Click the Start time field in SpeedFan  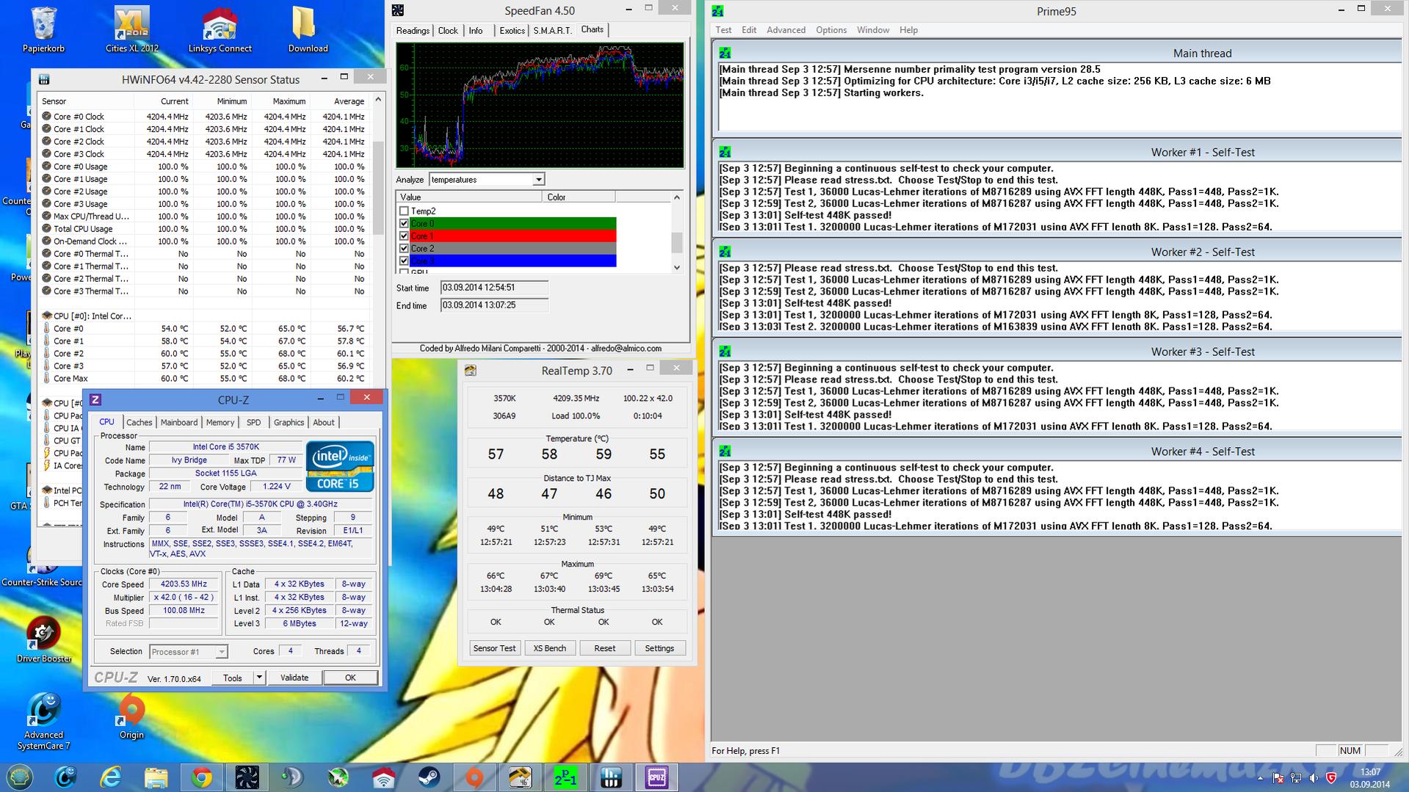point(494,288)
